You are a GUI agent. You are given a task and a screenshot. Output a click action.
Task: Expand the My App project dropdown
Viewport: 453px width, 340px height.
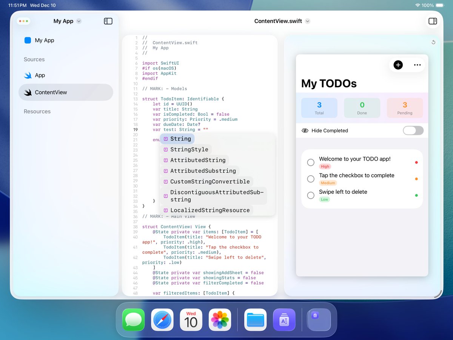click(x=79, y=21)
